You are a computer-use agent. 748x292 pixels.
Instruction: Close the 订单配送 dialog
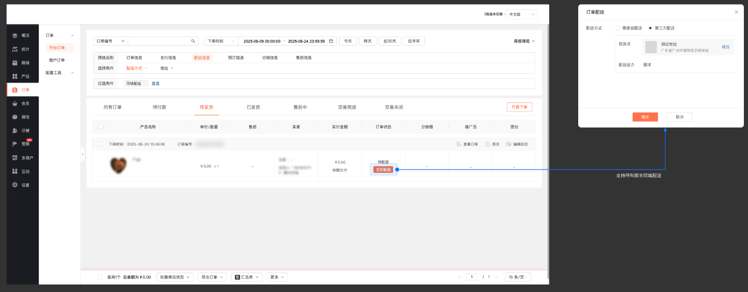736,12
